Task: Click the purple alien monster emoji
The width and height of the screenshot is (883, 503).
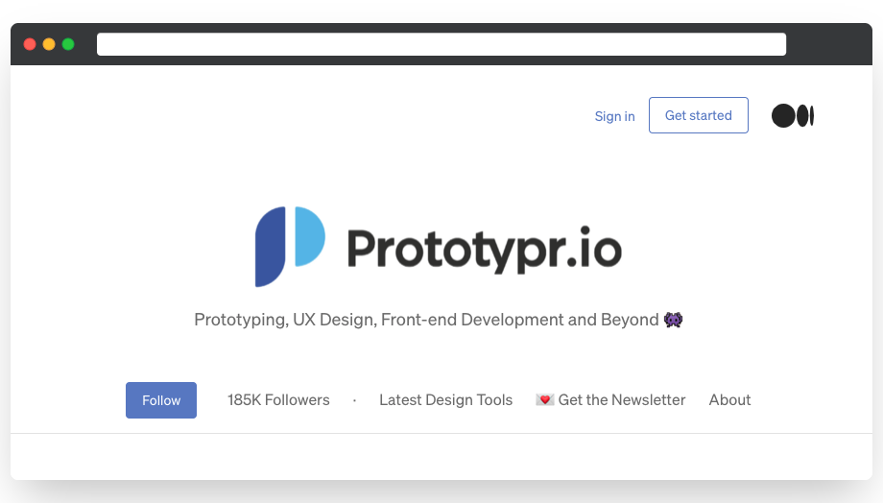Action: pyautogui.click(x=673, y=320)
